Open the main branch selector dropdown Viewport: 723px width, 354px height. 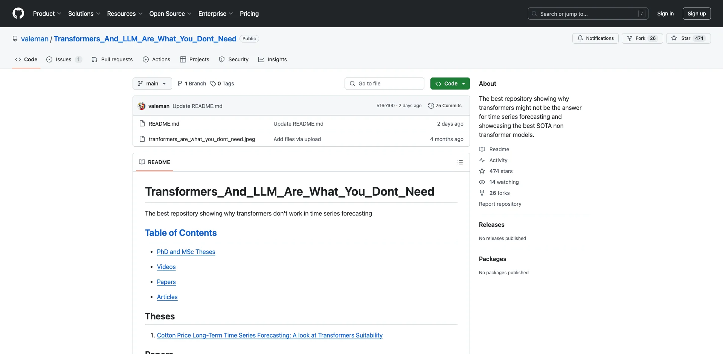(x=152, y=84)
